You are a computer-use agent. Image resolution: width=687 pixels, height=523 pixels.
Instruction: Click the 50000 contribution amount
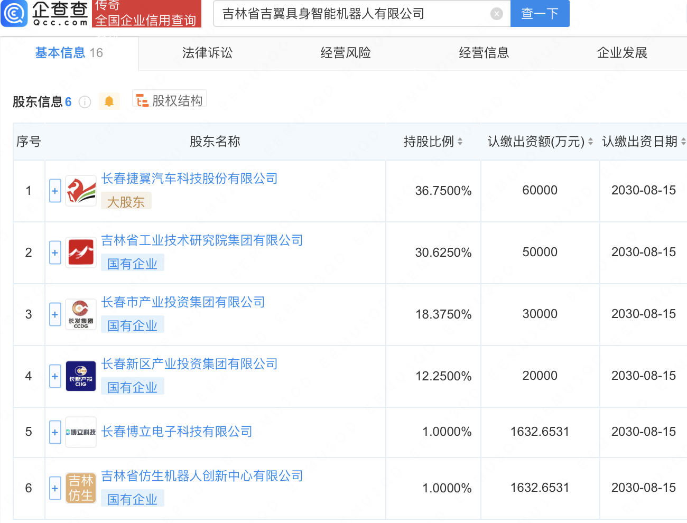click(540, 252)
